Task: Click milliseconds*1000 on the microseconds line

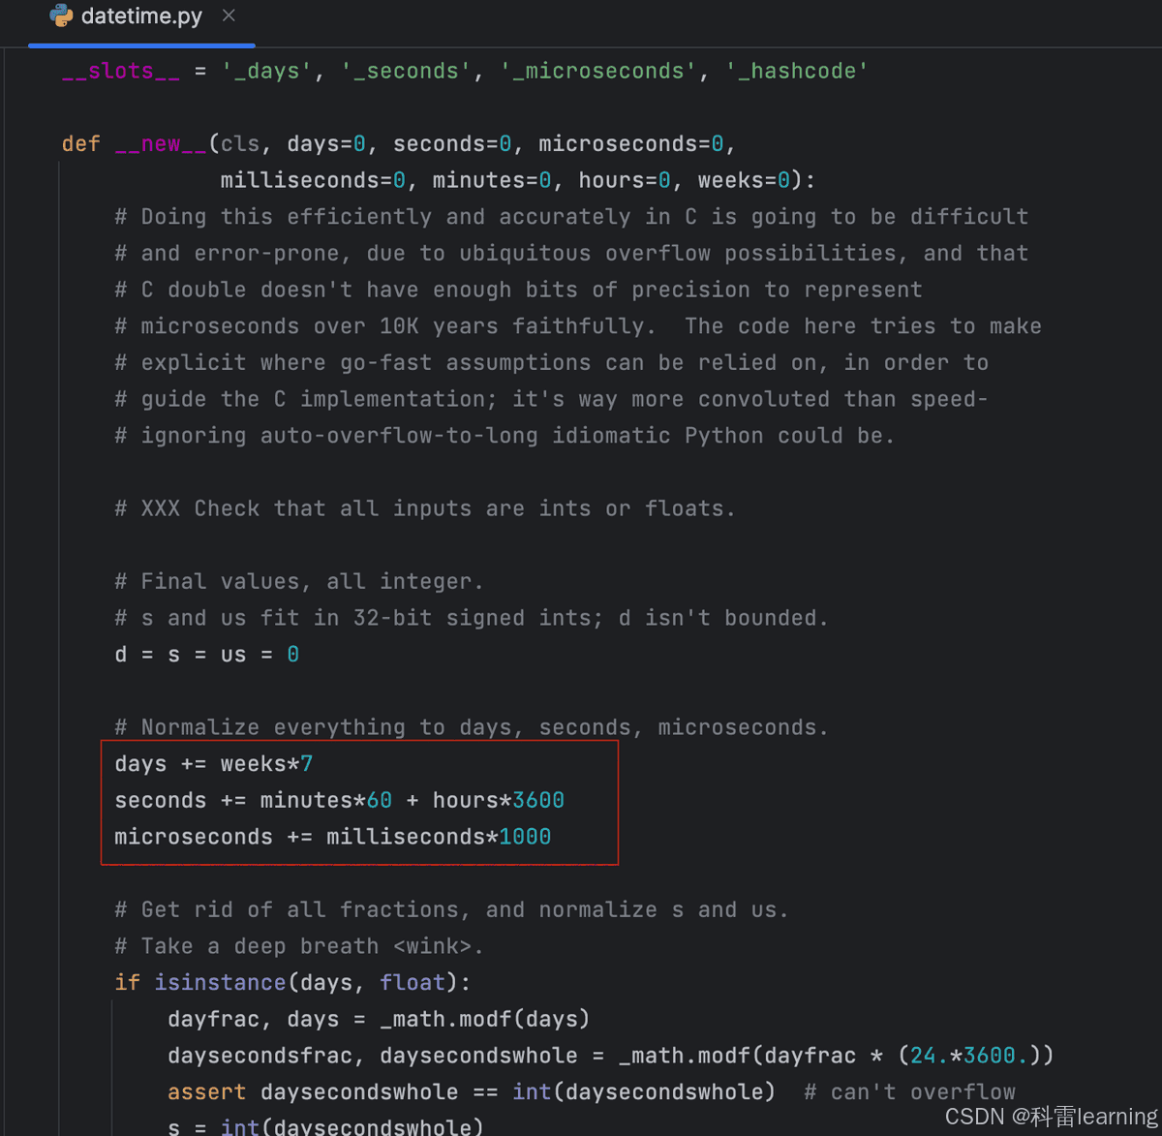Action: pos(439,837)
